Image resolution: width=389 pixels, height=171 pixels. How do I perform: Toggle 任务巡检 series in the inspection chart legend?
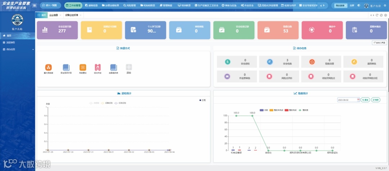(120, 103)
